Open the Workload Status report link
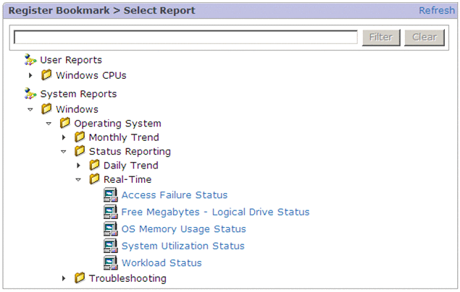460x292 pixels. (162, 263)
